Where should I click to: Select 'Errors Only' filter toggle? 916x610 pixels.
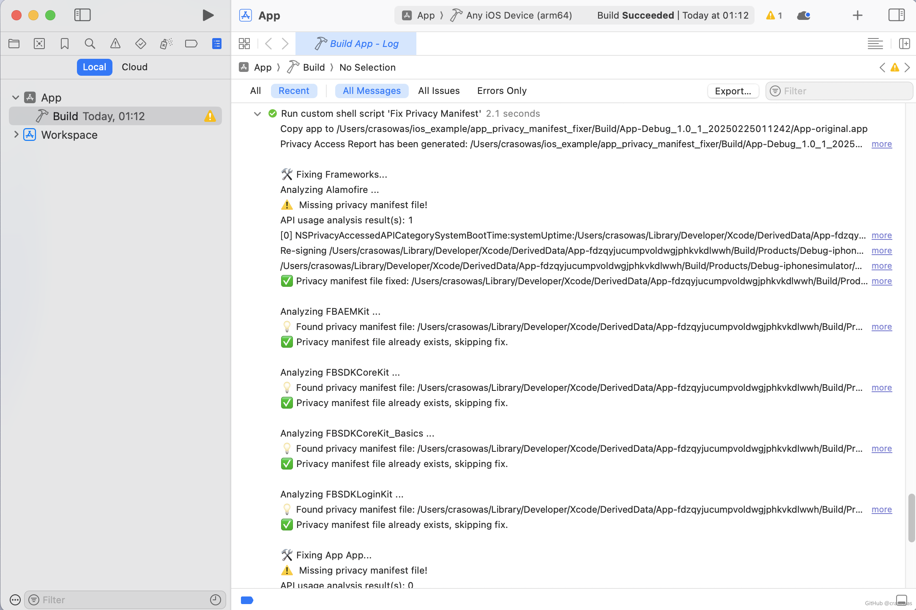[503, 91]
